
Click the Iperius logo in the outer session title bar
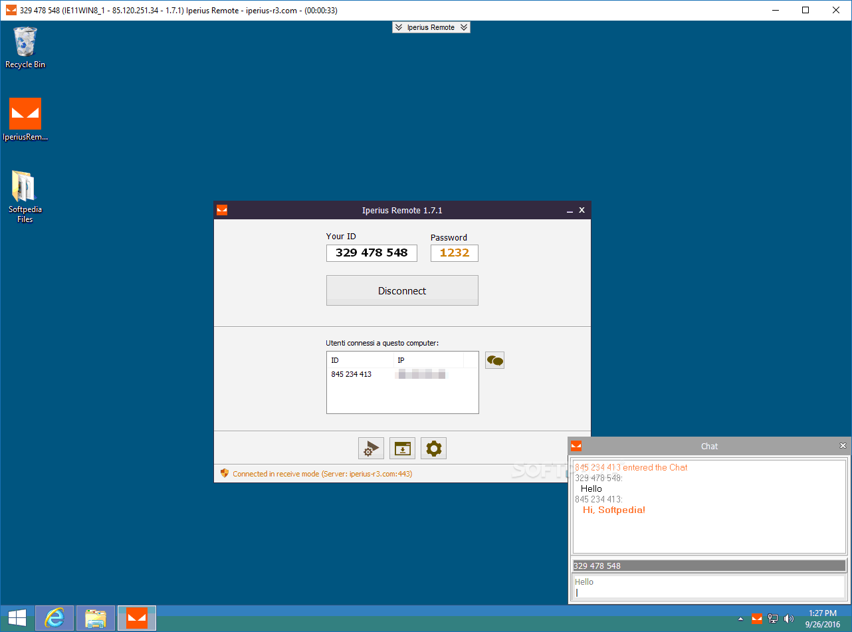(11, 10)
